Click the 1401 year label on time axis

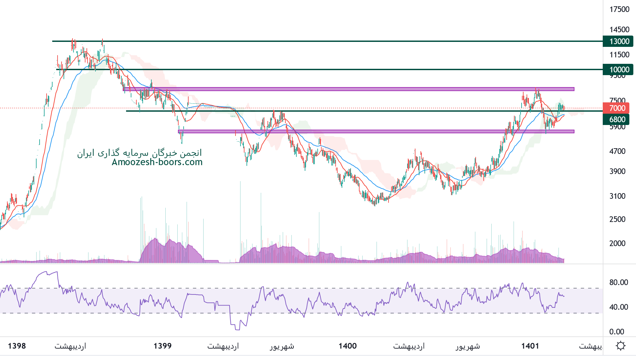[530, 346]
